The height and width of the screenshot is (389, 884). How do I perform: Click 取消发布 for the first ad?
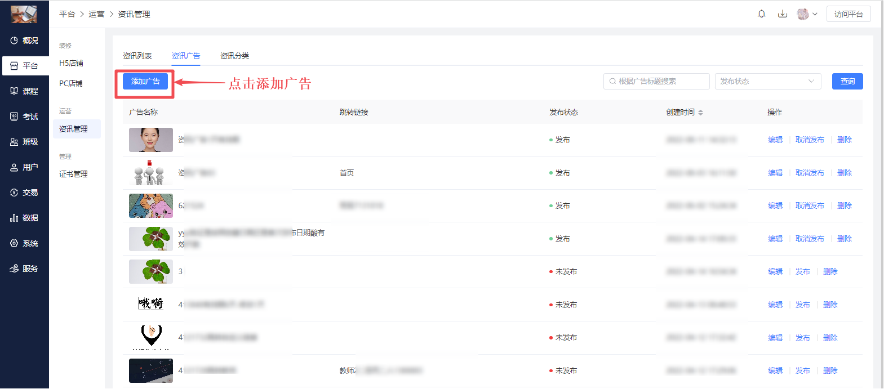pos(810,140)
